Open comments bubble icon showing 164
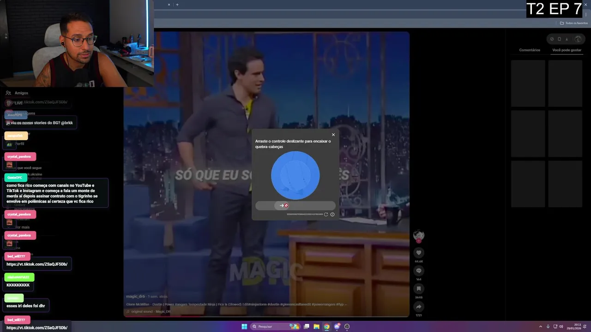 (x=419, y=271)
